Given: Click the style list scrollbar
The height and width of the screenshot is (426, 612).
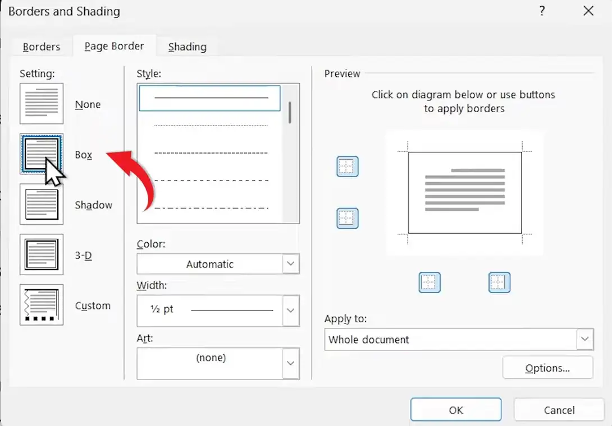Looking at the screenshot, I should 290,112.
